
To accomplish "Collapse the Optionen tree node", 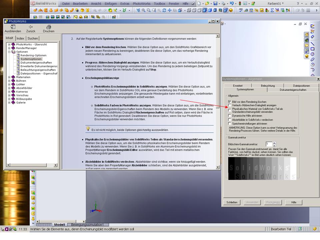I will pyautogui.click(x=9, y=52).
